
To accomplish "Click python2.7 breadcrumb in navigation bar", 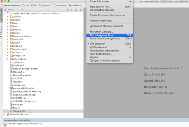I will 45,5.
